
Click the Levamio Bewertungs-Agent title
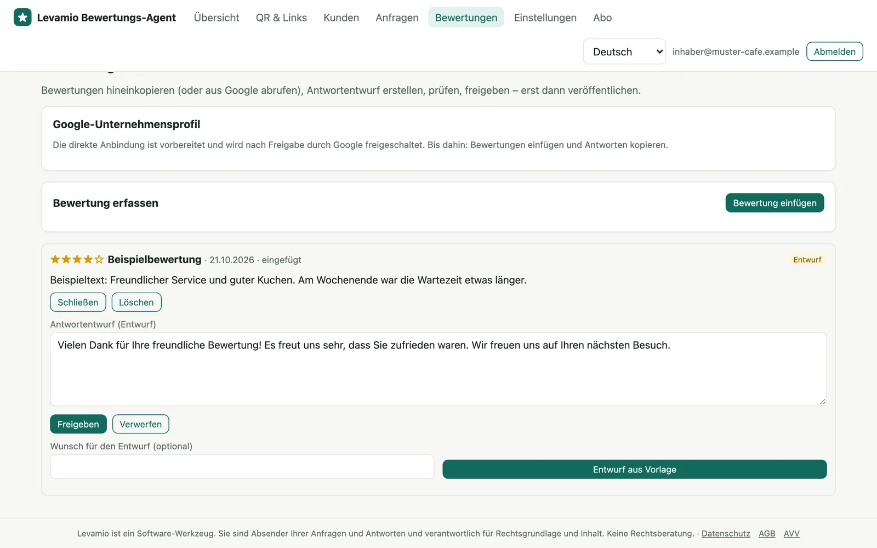coord(106,18)
